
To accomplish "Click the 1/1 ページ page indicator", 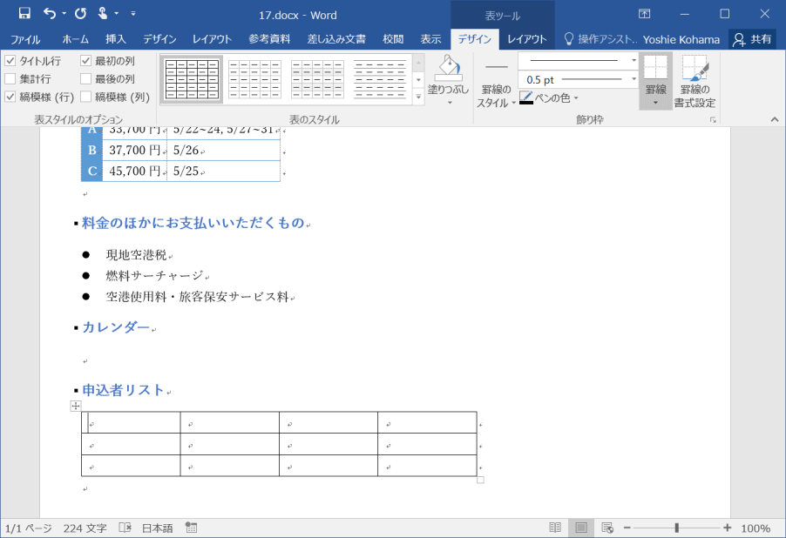I will 28,528.
